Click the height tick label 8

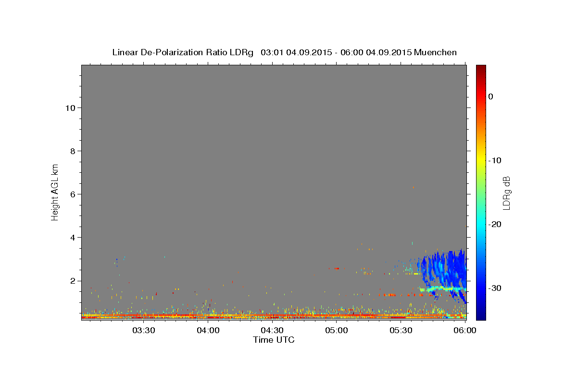(x=72, y=151)
